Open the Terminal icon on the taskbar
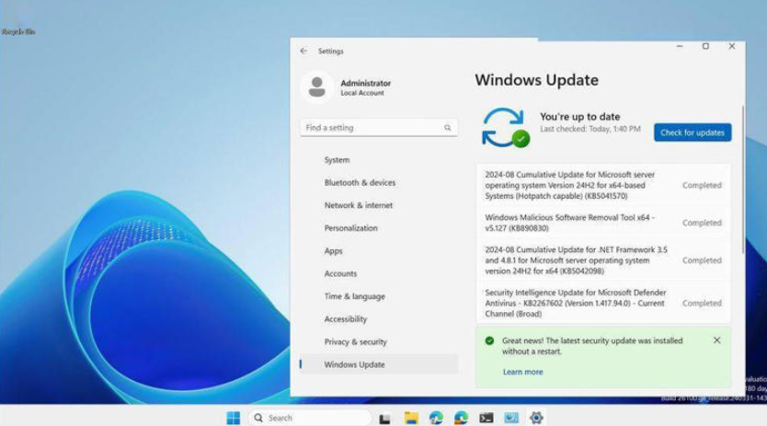 487,418
